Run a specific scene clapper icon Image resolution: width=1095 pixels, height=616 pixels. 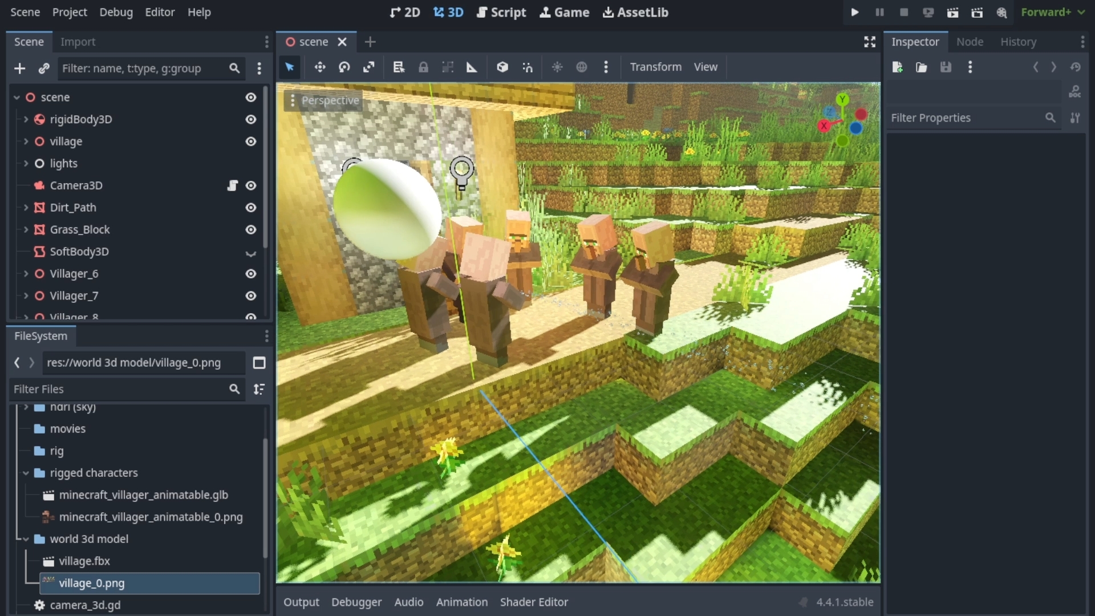(x=977, y=12)
